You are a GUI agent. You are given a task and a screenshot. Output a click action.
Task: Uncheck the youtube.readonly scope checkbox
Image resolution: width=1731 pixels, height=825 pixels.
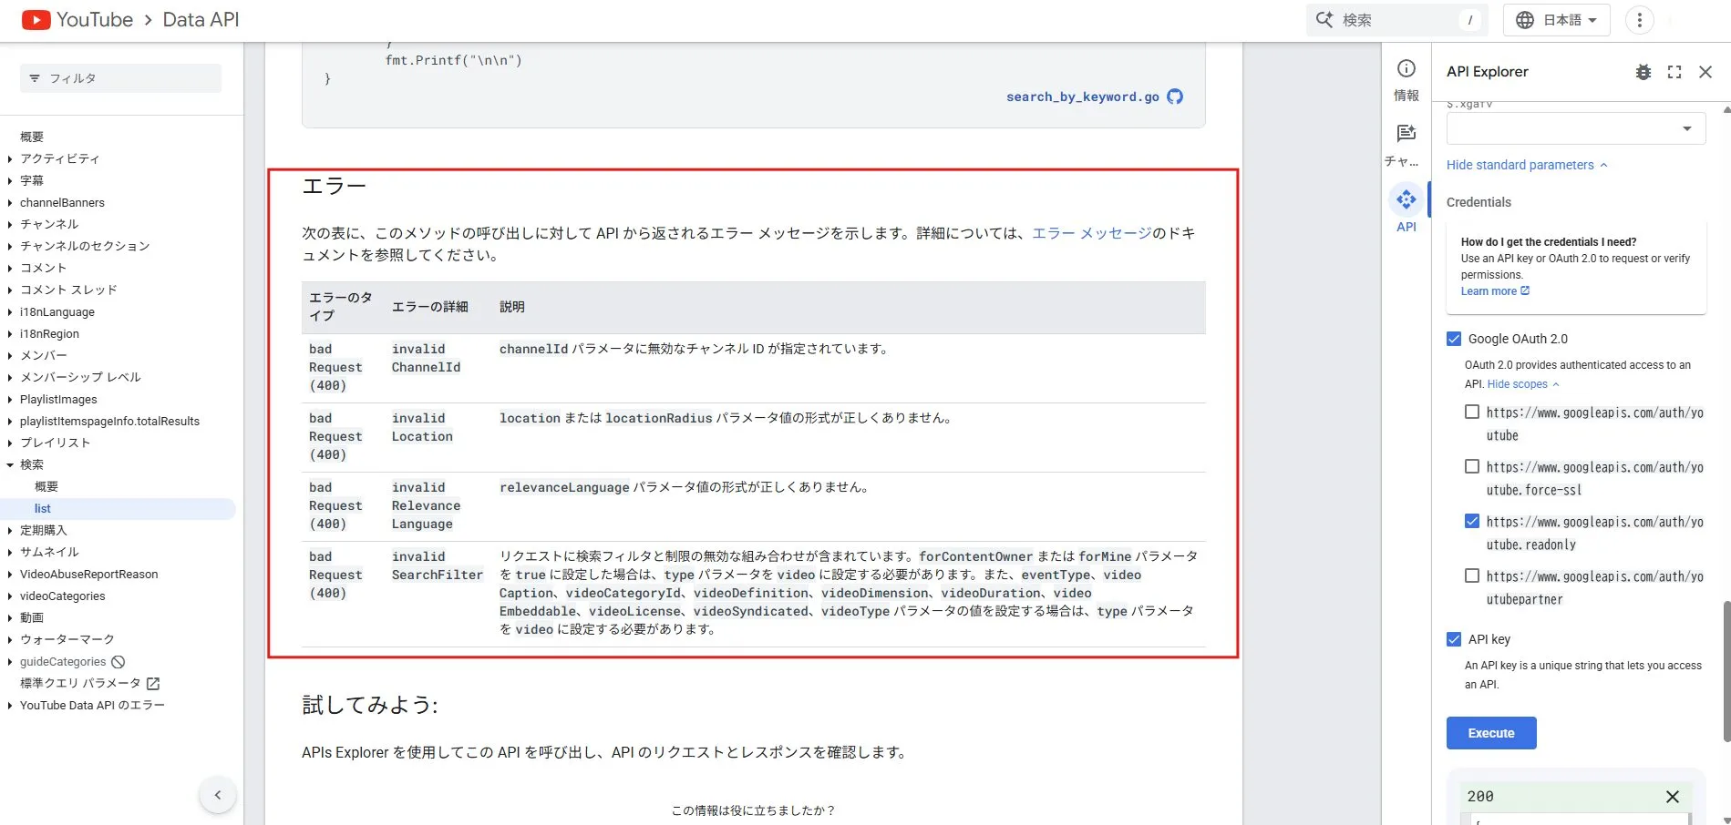[x=1472, y=521]
